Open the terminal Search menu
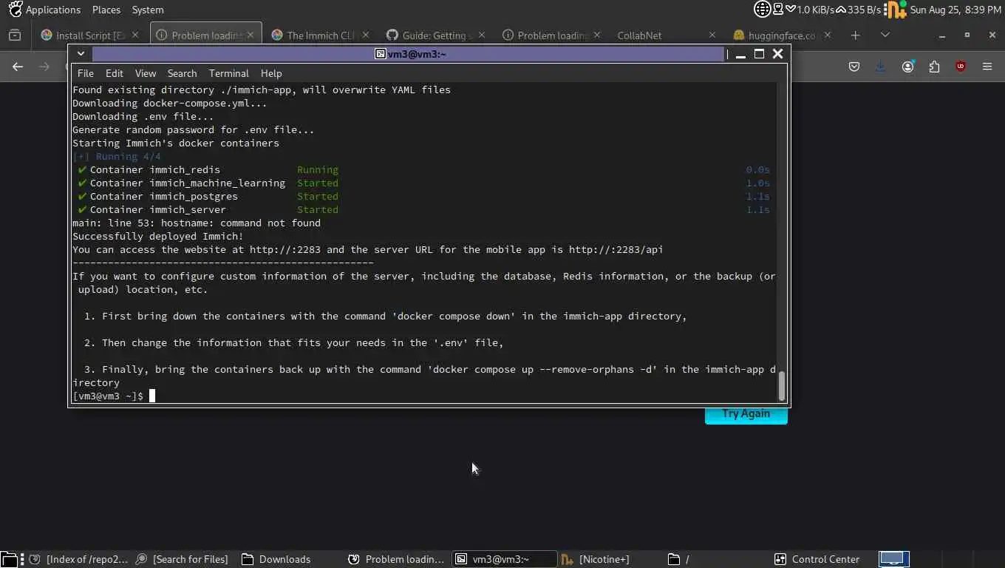 (x=182, y=73)
